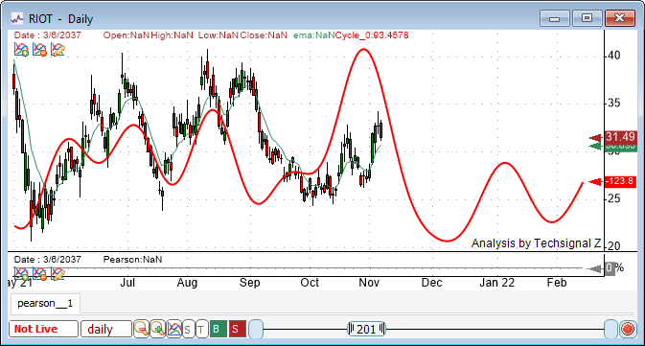
Task: Click the red -123.8 cycle marker
Action: point(620,181)
